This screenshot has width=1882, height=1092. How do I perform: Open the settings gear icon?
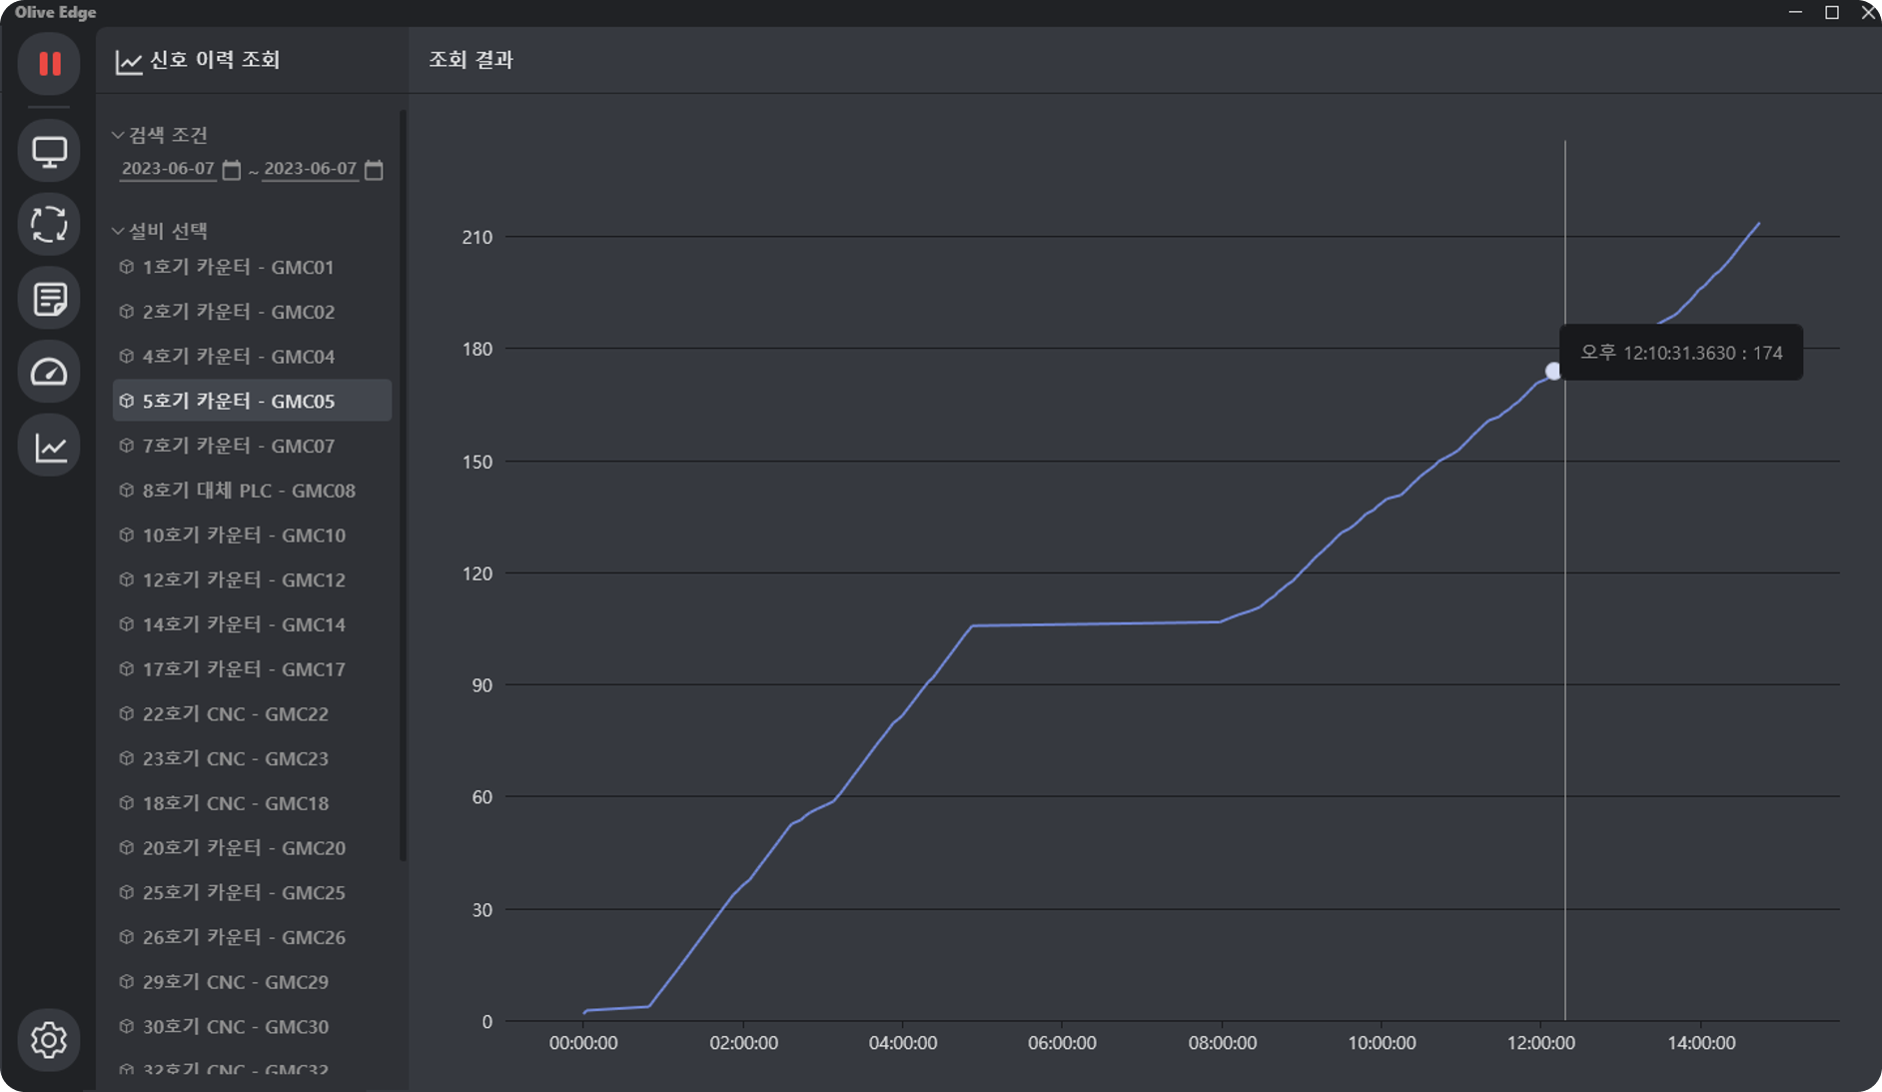tap(49, 1040)
